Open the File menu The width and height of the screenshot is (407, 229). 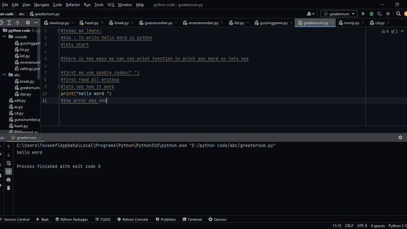(x=5, y=4)
